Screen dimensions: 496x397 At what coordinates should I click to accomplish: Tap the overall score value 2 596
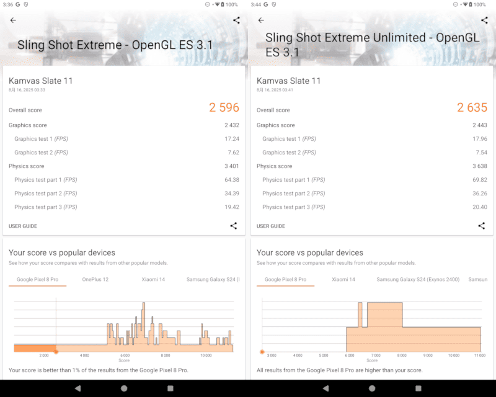pos(224,107)
